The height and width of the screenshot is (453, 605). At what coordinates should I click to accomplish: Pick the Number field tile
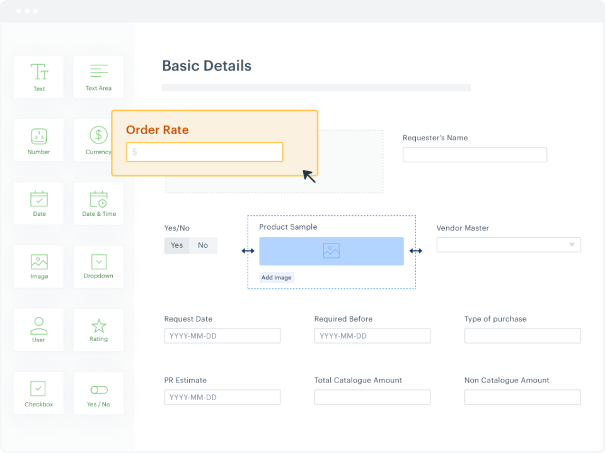click(x=39, y=140)
